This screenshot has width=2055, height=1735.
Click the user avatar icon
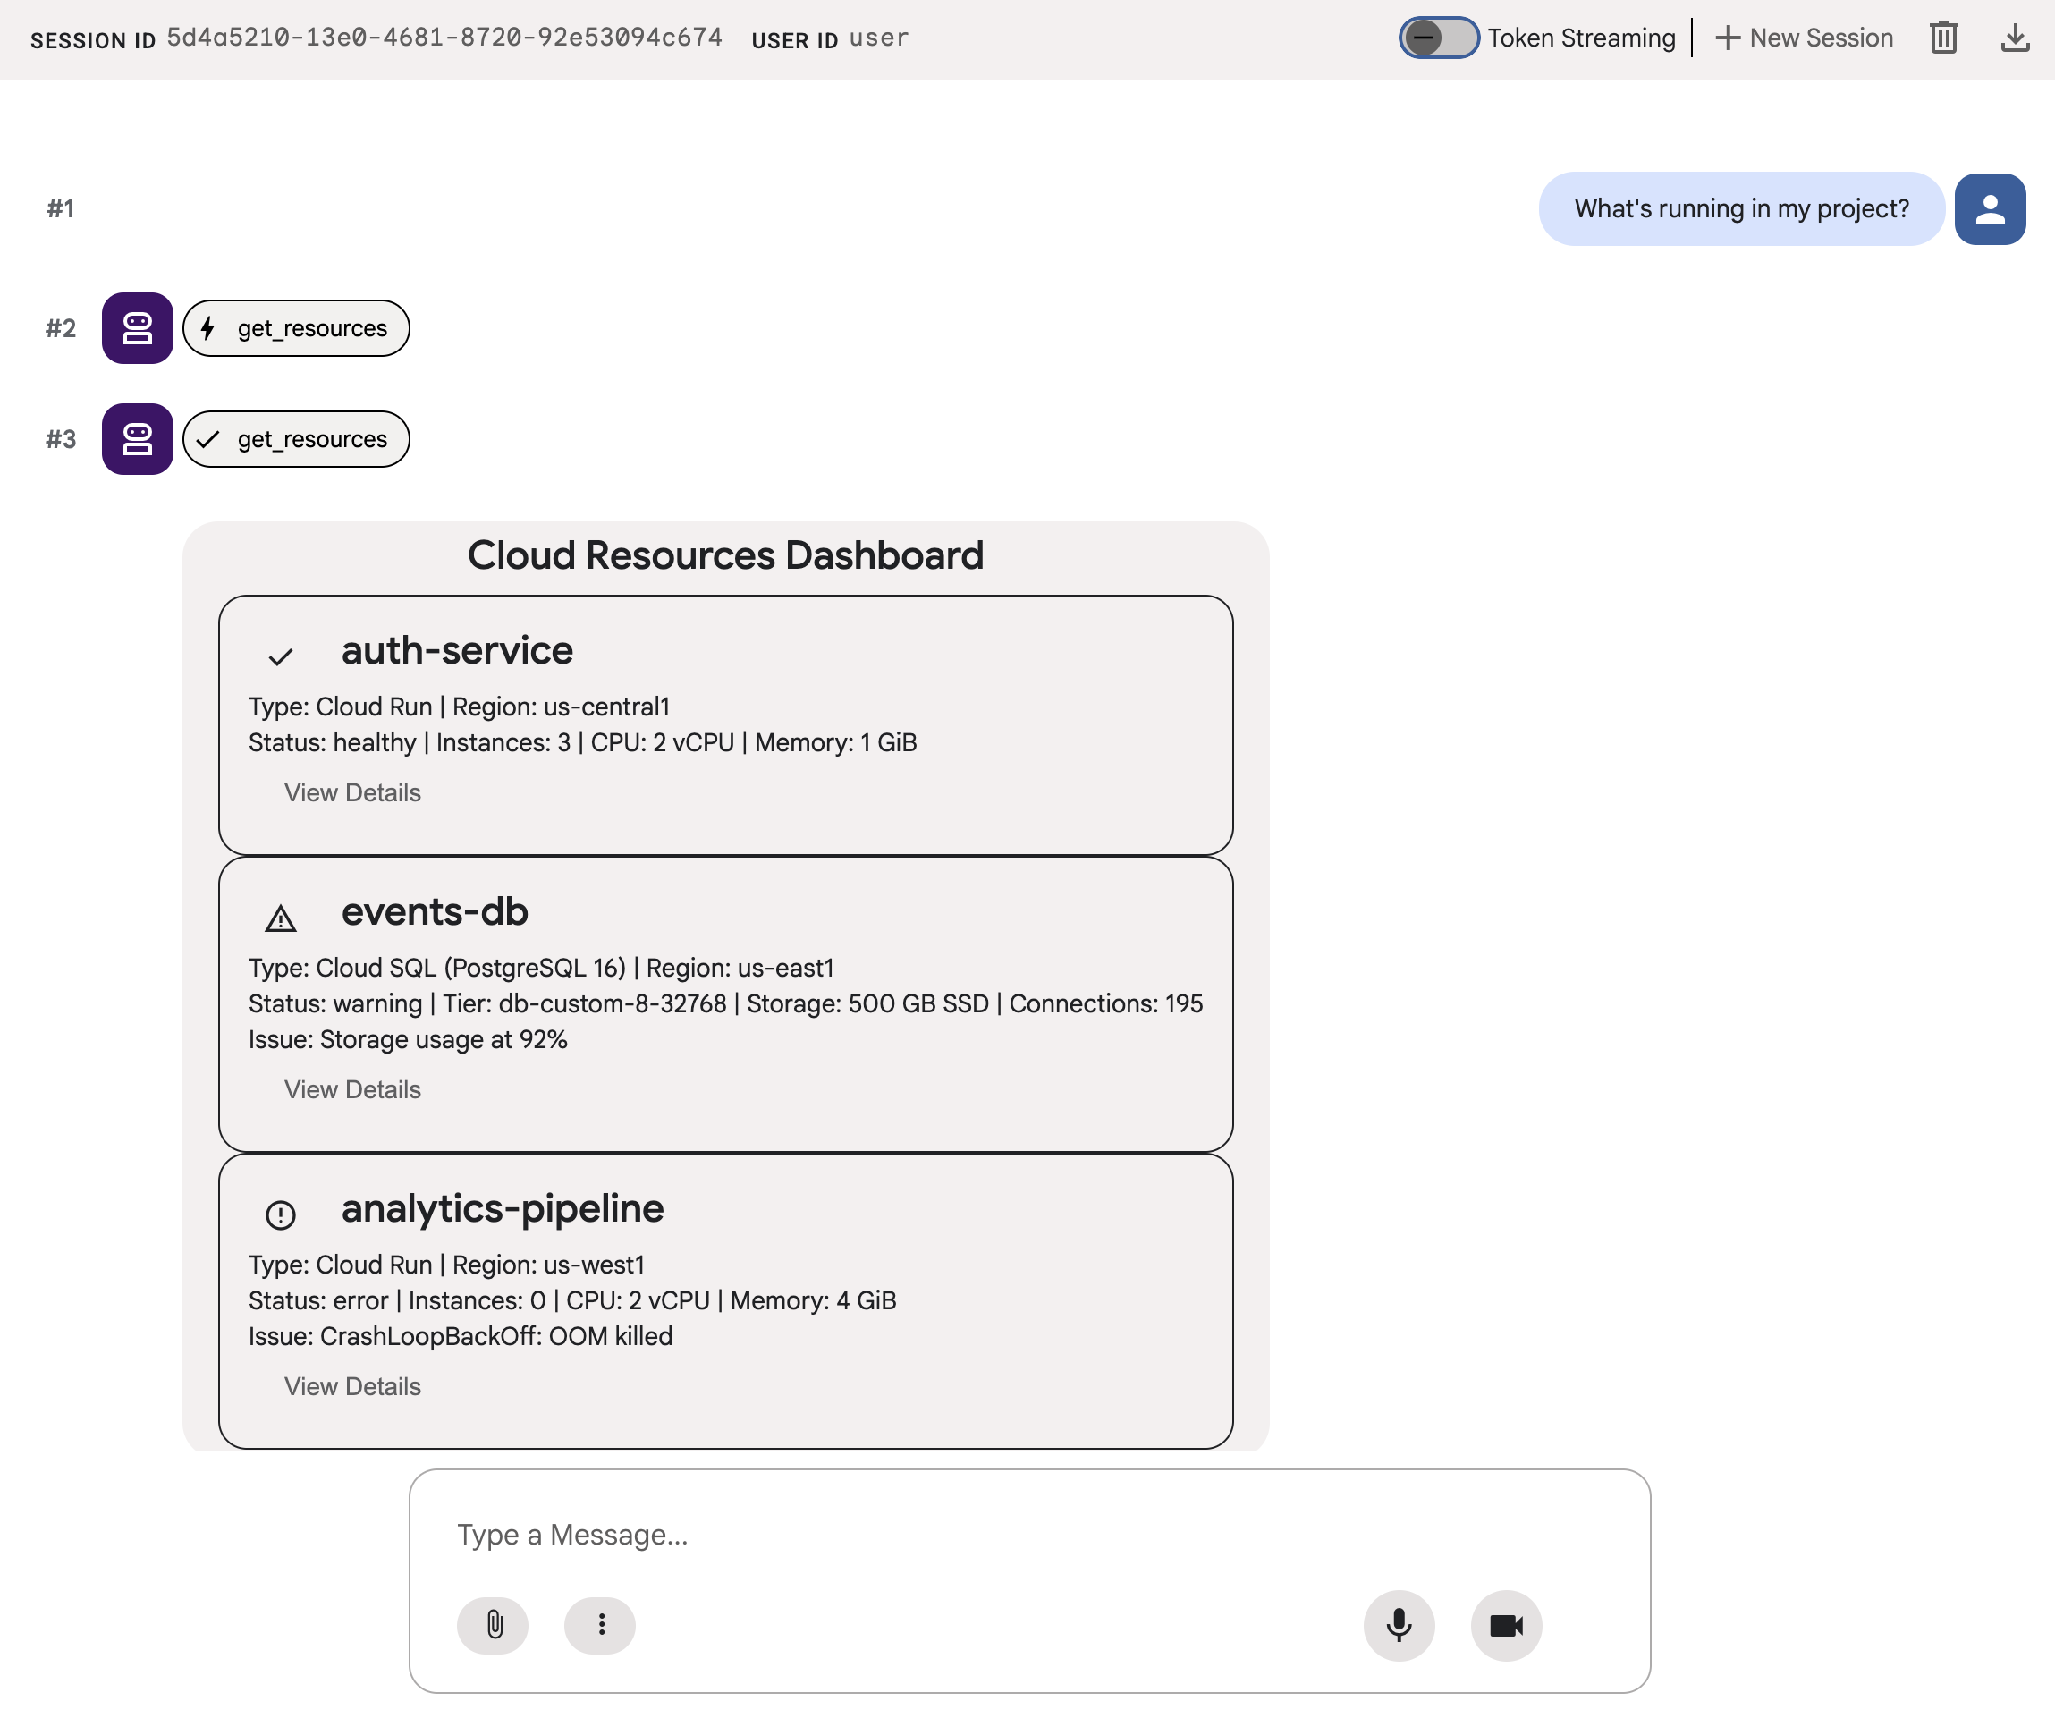1989,208
